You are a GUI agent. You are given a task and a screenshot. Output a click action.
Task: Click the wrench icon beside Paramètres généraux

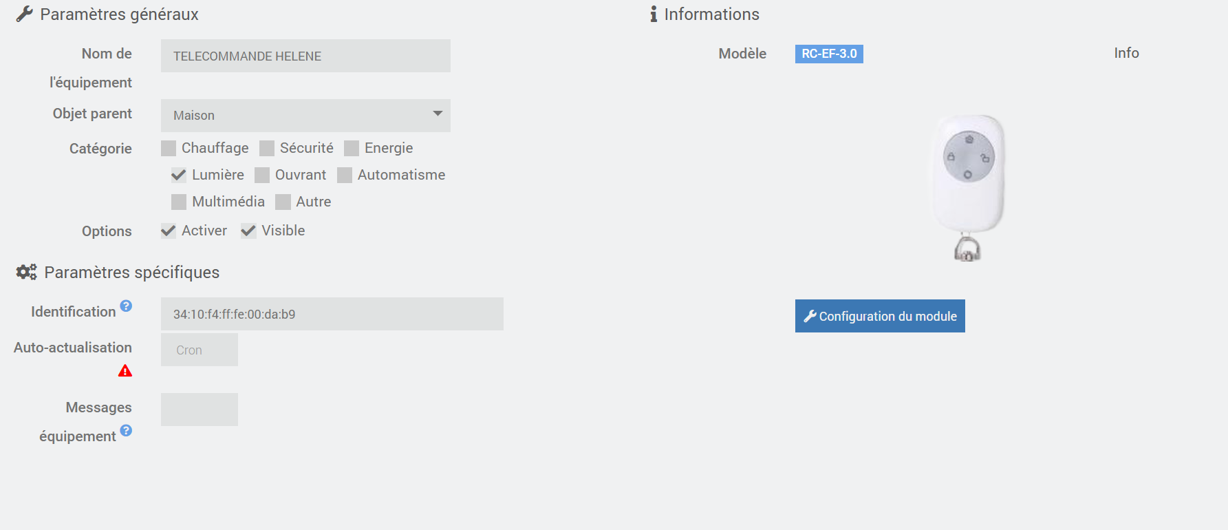(x=25, y=14)
